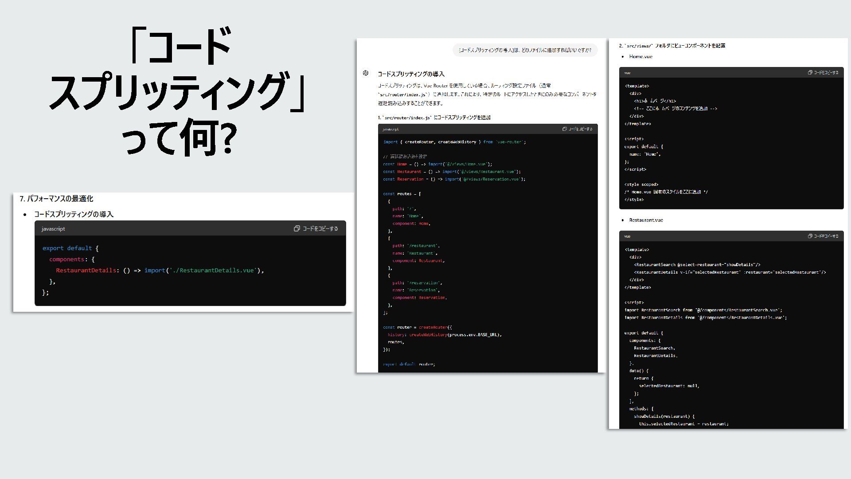Click 'vue' label on Home.vue code block
851x479 pixels.
coord(627,73)
